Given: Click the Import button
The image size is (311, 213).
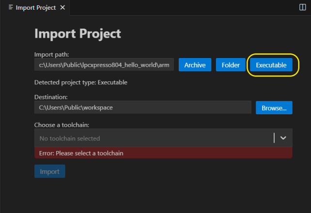Looking at the screenshot, I should [x=50, y=171].
